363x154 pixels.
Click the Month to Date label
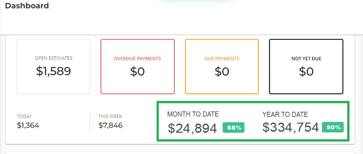(x=193, y=114)
